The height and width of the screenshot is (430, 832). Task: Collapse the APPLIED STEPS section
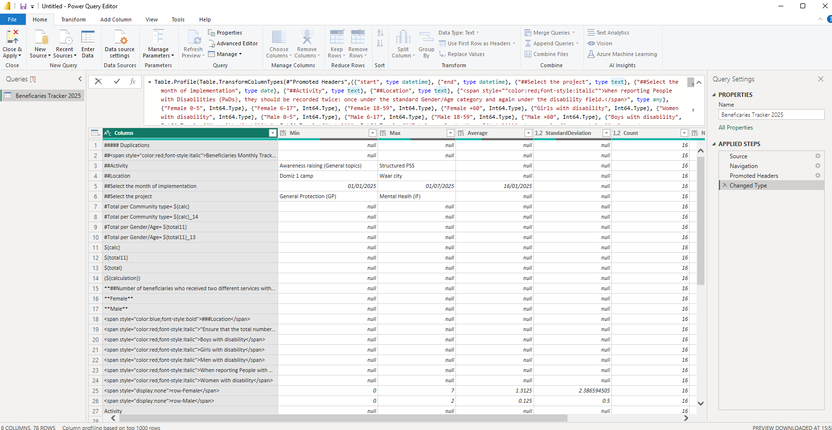point(714,144)
